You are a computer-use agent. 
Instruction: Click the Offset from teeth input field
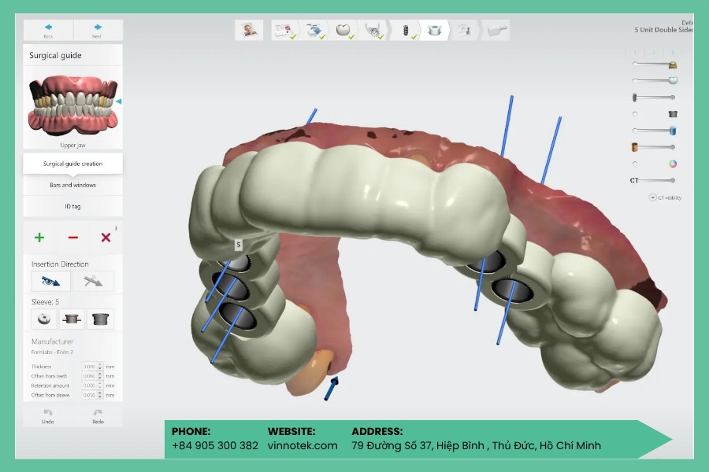tap(89, 376)
